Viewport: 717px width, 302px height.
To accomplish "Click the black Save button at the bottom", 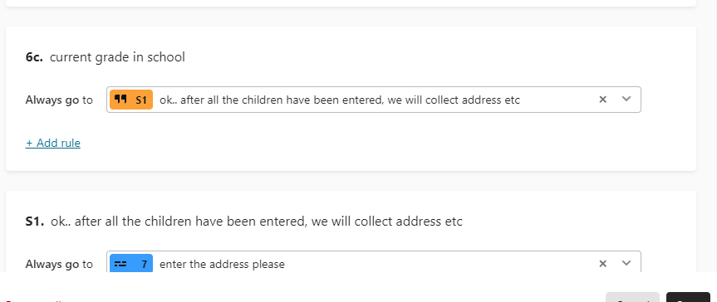I will click(x=688, y=297).
